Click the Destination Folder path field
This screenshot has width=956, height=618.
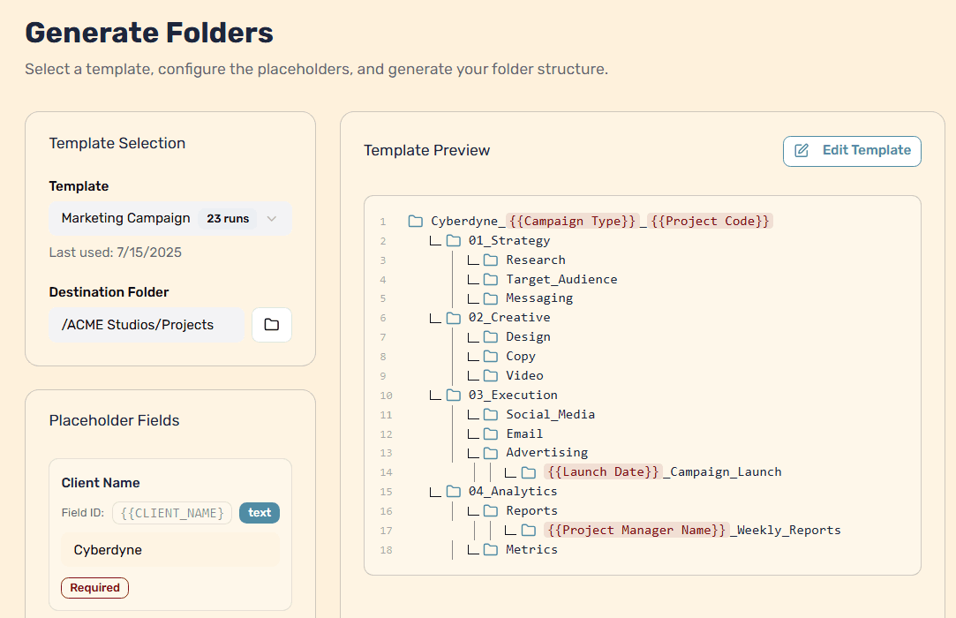pyautogui.click(x=147, y=325)
